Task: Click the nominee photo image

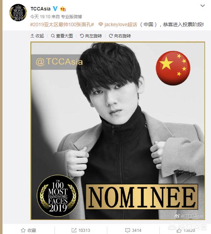Action: coord(118,131)
